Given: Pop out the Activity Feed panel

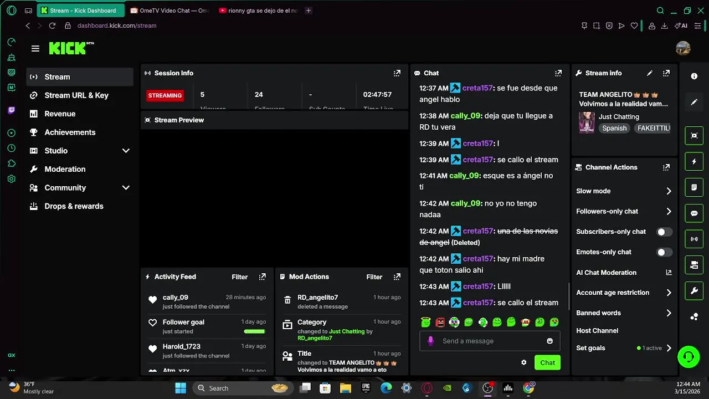Looking at the screenshot, I should point(263,277).
